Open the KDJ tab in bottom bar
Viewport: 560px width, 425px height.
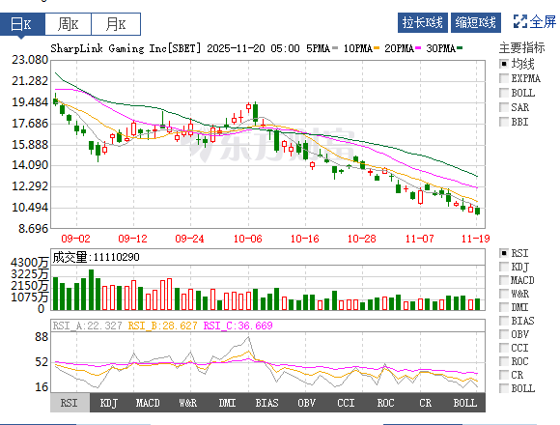pos(109,403)
